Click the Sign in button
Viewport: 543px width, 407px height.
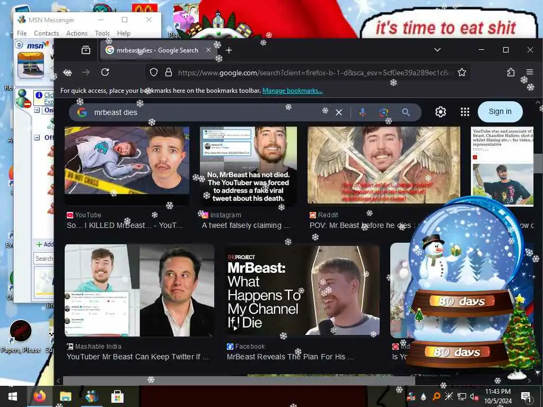(500, 111)
